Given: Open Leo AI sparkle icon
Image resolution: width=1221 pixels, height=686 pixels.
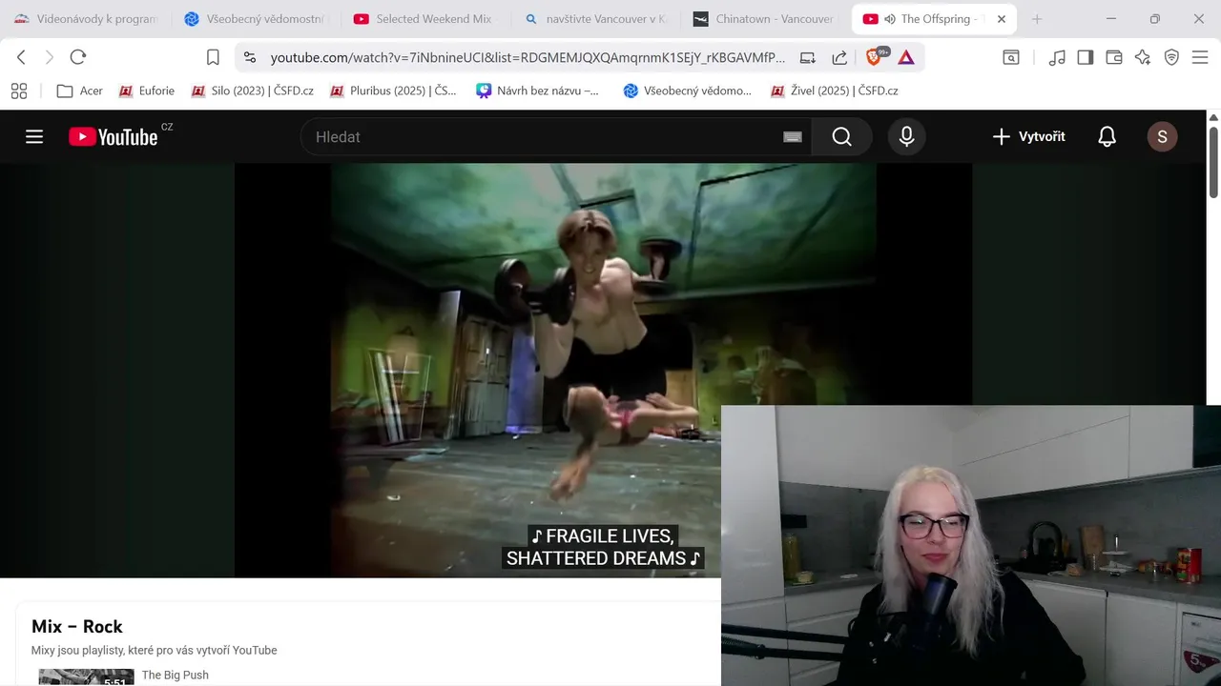Looking at the screenshot, I should pos(1143,57).
